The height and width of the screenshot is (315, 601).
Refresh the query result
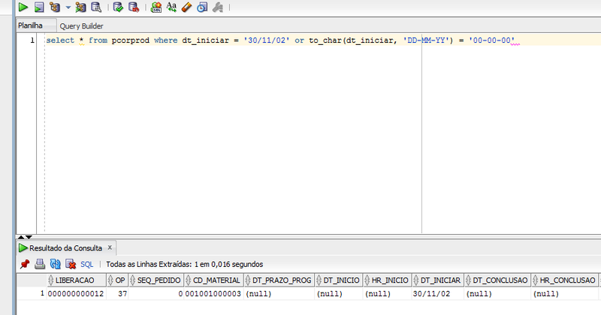coord(55,264)
